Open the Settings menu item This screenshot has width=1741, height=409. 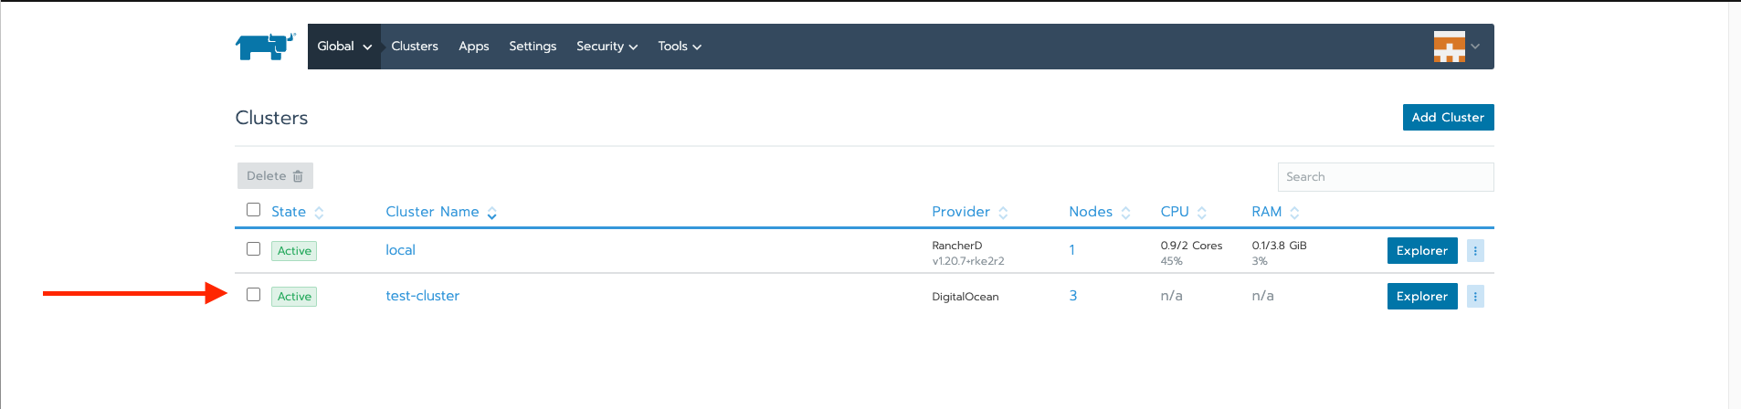point(533,47)
